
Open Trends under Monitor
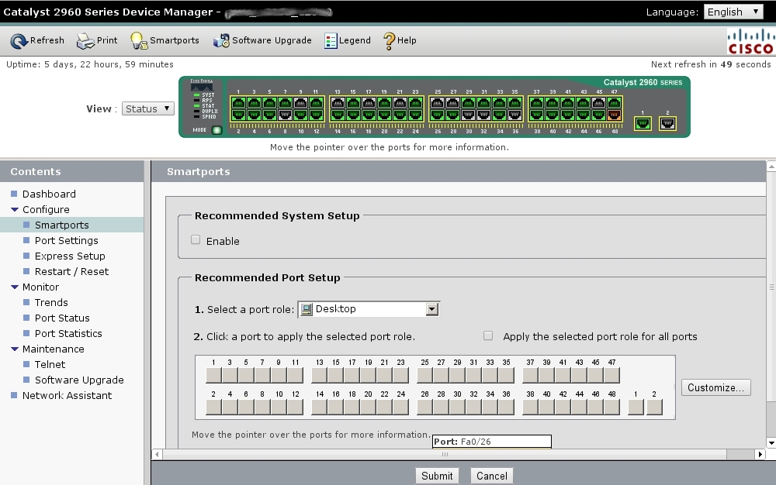51,302
